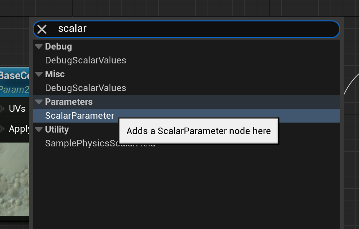Screen dimensions: 359x229
Task: Select DebugScalarValues under the Debug category
Action: pyautogui.click(x=85, y=60)
